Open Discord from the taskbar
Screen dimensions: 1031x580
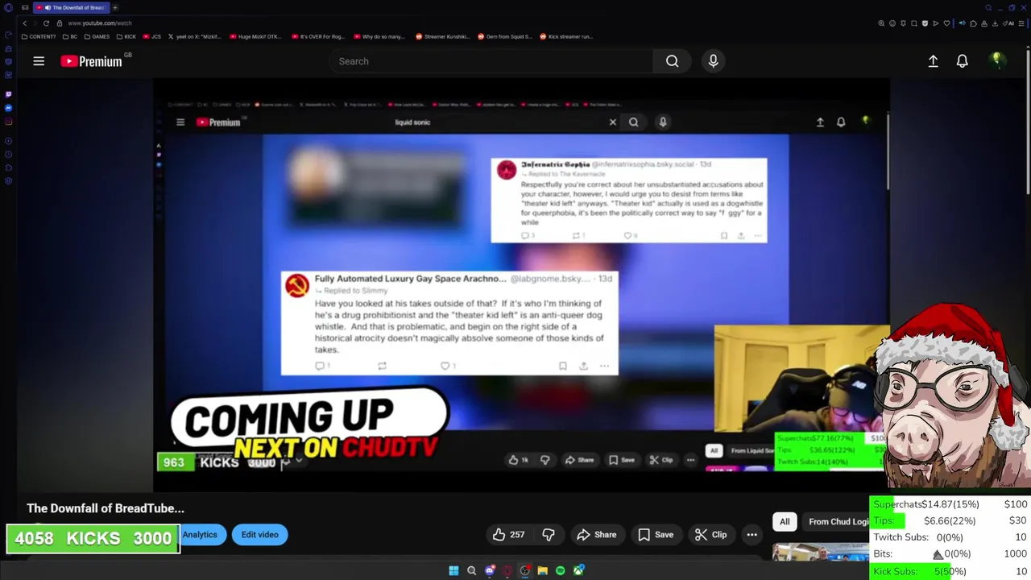(x=489, y=570)
